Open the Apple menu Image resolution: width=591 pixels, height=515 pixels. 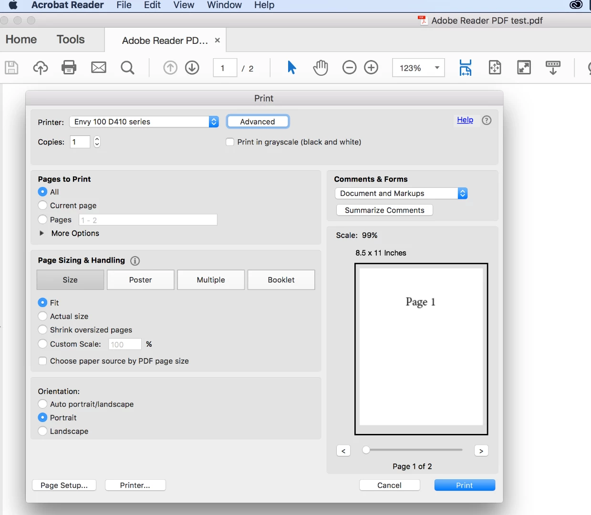(13, 5)
